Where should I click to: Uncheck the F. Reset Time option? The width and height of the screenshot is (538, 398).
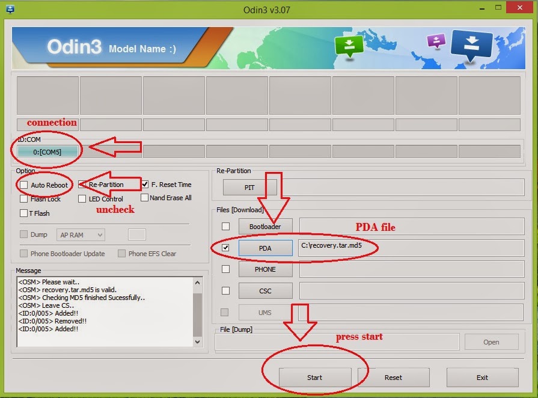click(x=145, y=184)
